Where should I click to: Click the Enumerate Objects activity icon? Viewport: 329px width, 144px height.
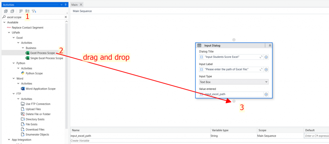[23, 134]
